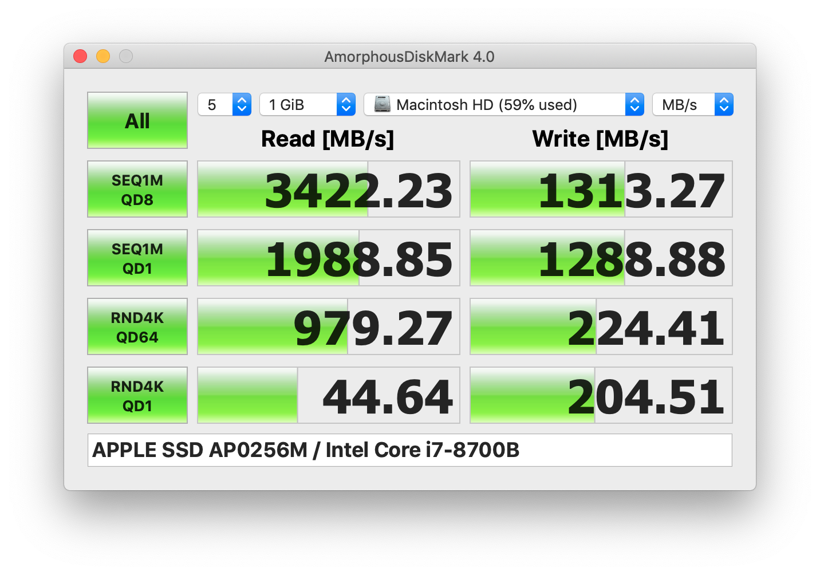Open the test count dropdown showing 5
The width and height of the screenshot is (820, 575).
224,104
